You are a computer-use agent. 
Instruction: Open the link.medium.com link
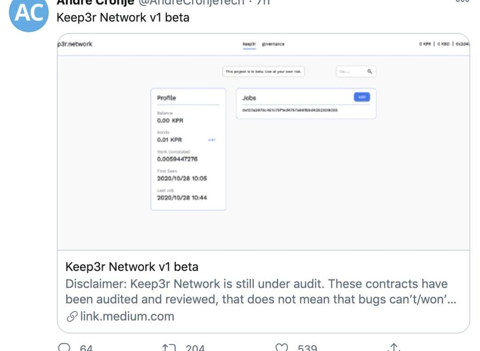click(x=127, y=316)
